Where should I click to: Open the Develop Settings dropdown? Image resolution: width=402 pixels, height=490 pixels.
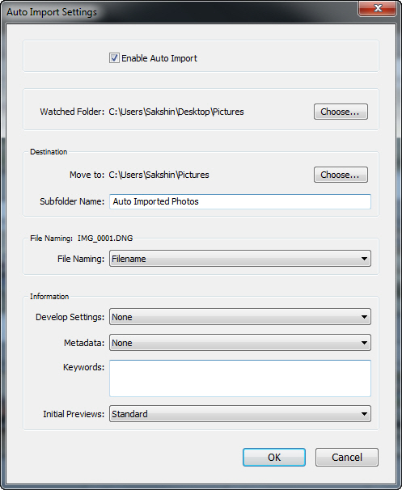point(240,317)
